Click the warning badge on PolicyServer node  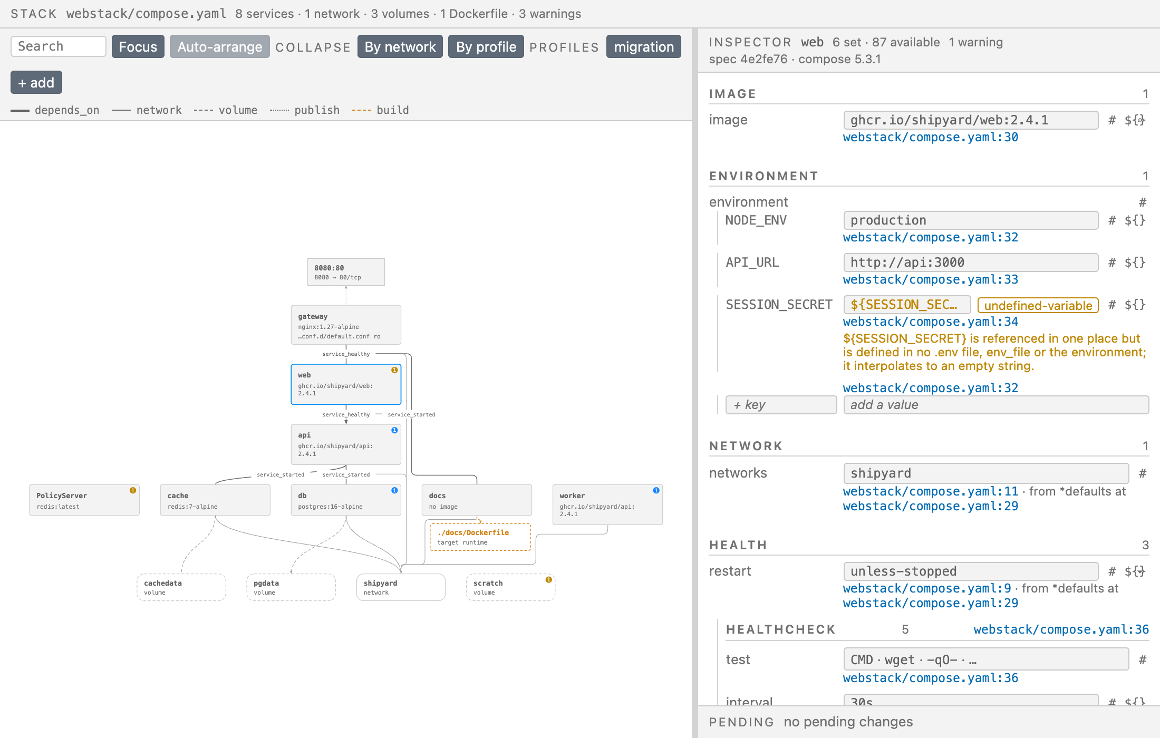pyautogui.click(x=133, y=490)
